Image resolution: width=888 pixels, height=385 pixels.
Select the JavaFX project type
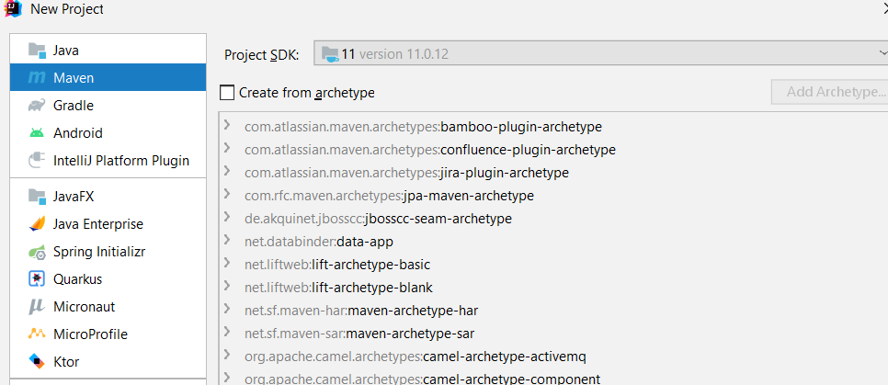point(74,197)
